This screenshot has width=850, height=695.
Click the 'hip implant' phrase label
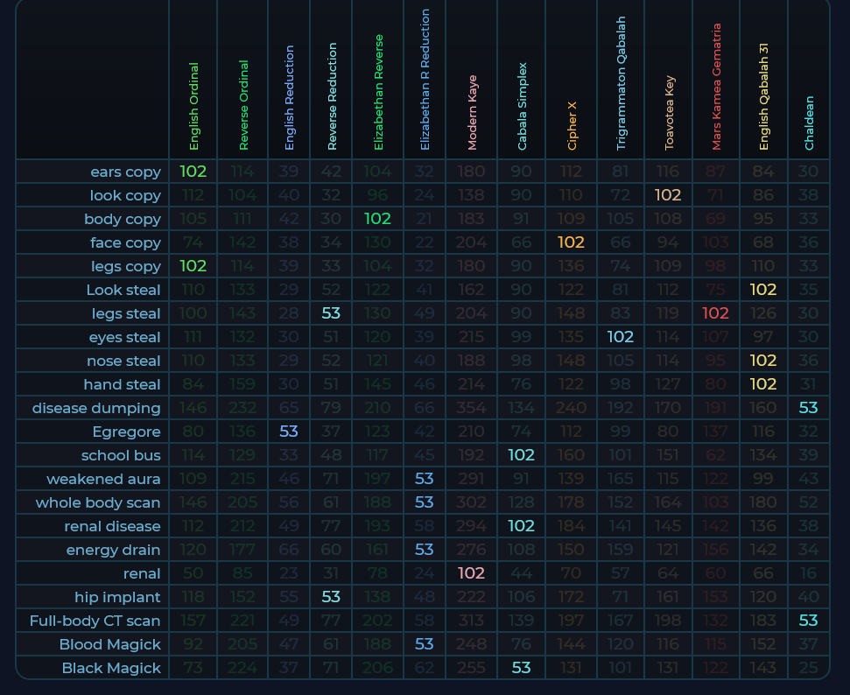tap(118, 597)
